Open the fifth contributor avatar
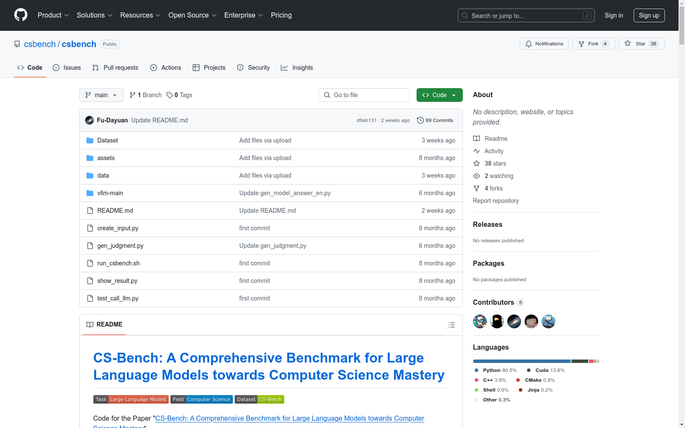Screen dimensions: 685x428 coord(548,321)
